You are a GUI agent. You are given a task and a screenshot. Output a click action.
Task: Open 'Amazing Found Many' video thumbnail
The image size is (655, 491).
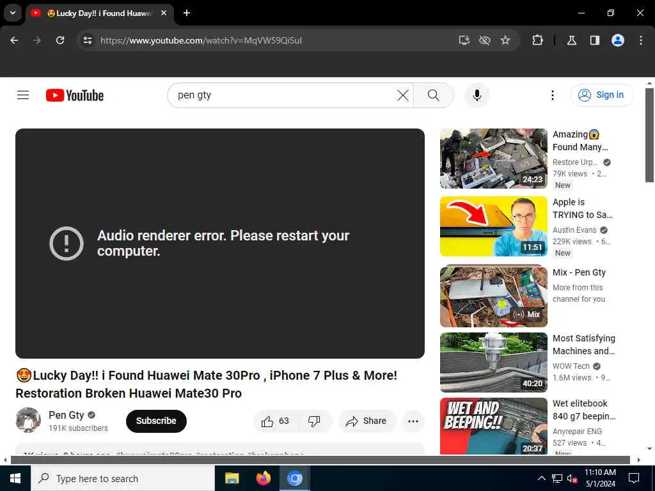pyautogui.click(x=493, y=159)
